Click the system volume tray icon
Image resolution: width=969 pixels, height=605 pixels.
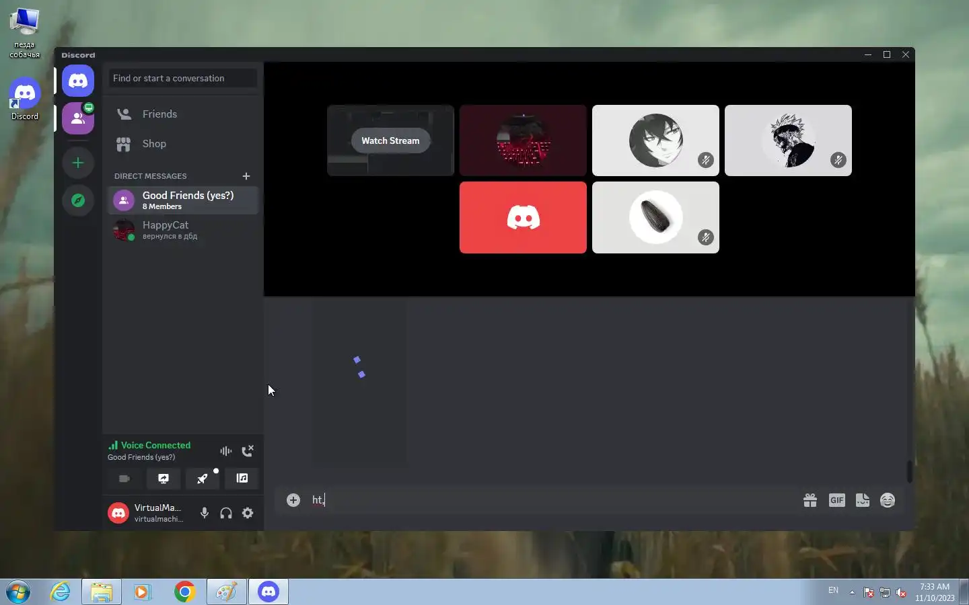tap(901, 592)
